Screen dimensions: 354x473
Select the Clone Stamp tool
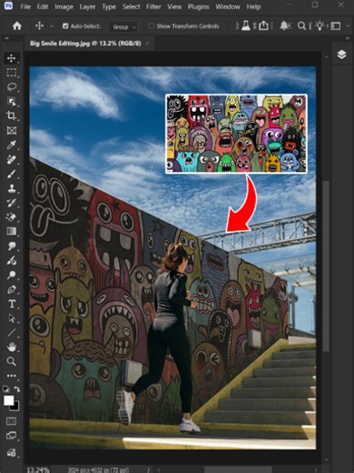point(12,188)
